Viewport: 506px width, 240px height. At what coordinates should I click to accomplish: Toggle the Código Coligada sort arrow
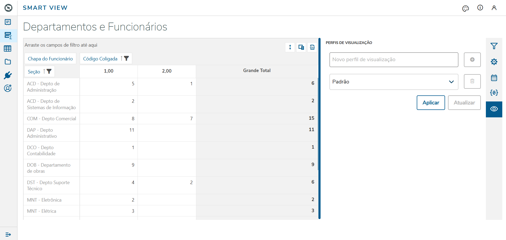[x=121, y=59]
